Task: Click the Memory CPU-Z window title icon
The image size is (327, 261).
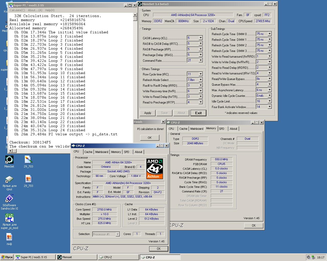Action: [x=169, y=123]
